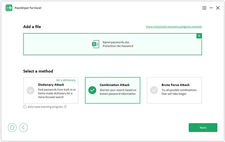The image size is (225, 142).
Task: Close the PassWiper window
Action: (x=218, y=8)
